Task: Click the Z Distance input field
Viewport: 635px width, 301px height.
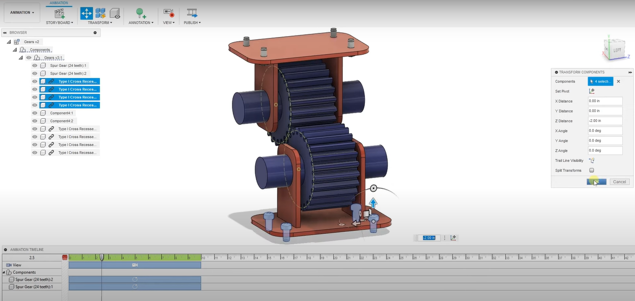Action: (x=605, y=121)
